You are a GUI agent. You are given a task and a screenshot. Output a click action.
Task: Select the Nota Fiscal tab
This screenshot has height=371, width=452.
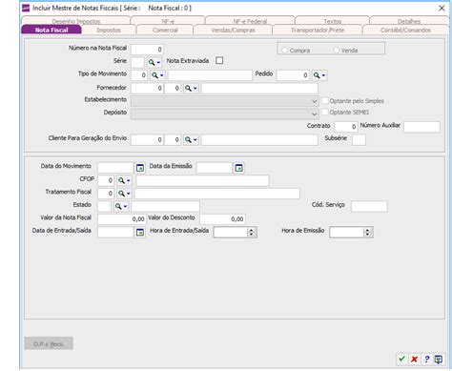51,30
